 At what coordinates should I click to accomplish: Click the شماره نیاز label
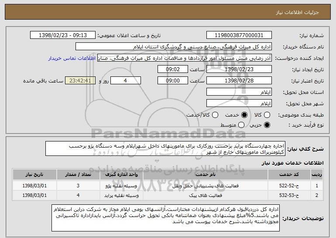point(312,35)
